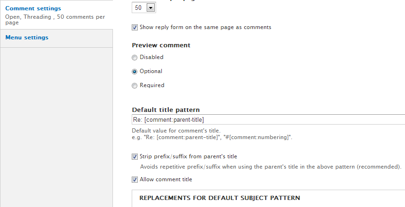Switch to the Menu settings tab
405x207 pixels.
tap(27, 37)
